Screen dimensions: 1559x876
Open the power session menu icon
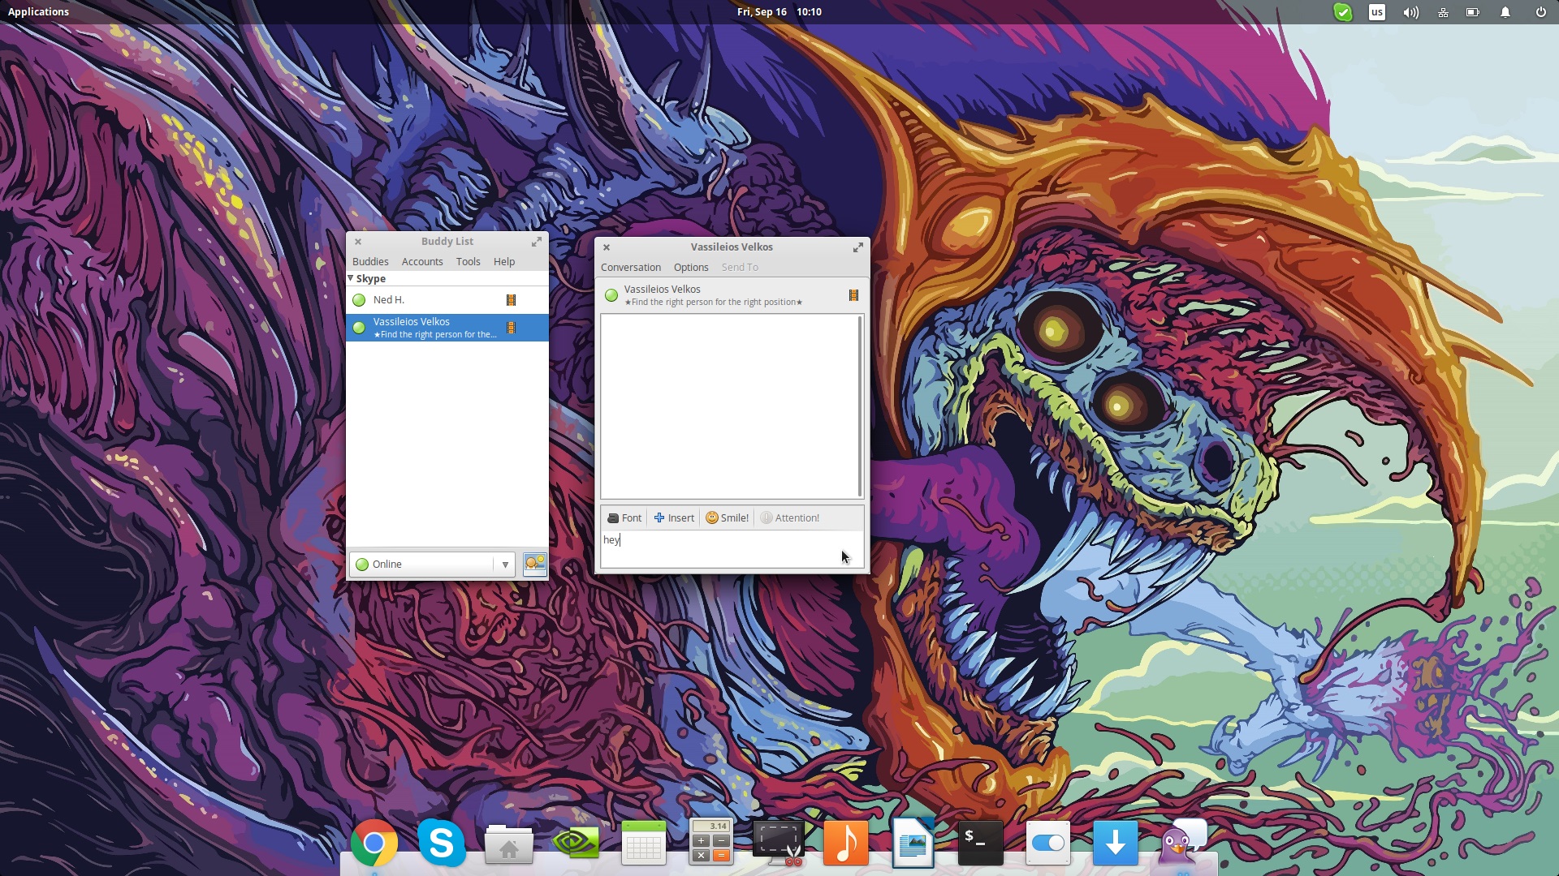tap(1540, 12)
